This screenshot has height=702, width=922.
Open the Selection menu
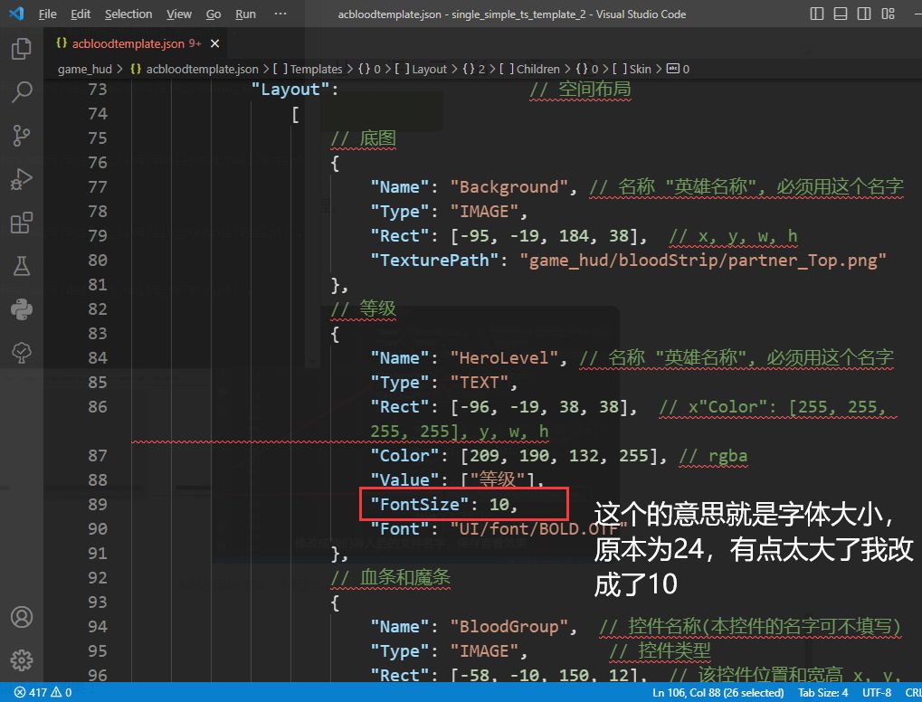(x=128, y=14)
